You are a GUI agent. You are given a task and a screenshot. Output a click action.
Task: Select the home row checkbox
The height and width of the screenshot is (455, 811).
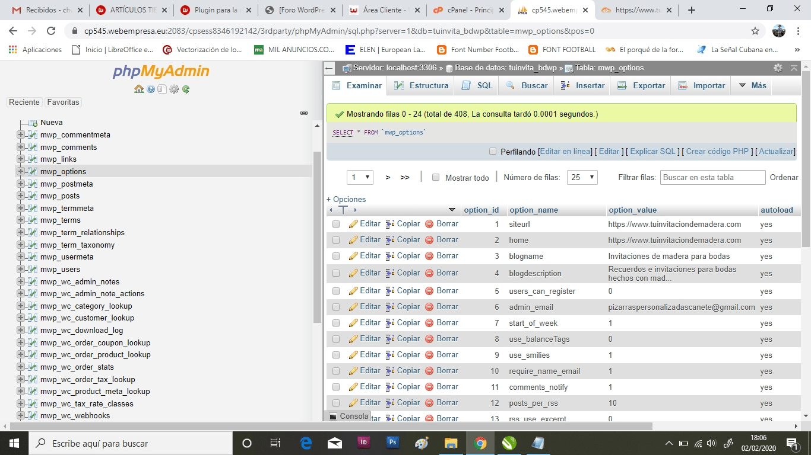[x=336, y=241]
